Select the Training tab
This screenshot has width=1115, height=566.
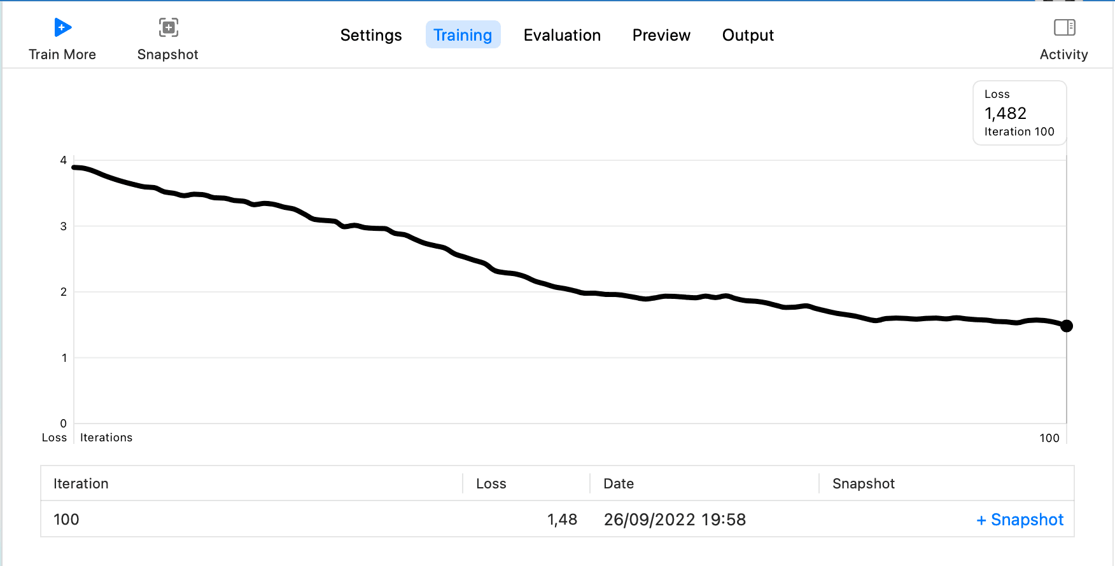[x=463, y=35]
